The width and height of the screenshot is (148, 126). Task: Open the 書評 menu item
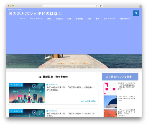(x=97, y=19)
